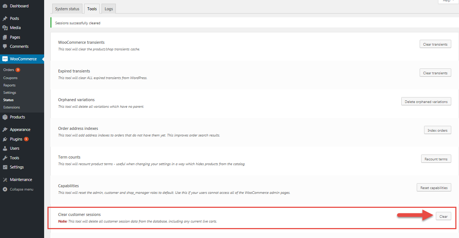This screenshot has width=459, height=238.
Task: Open the Products menu label
Action: (17, 117)
